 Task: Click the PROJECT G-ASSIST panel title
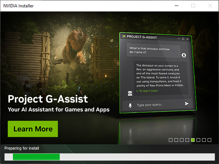point(142,37)
